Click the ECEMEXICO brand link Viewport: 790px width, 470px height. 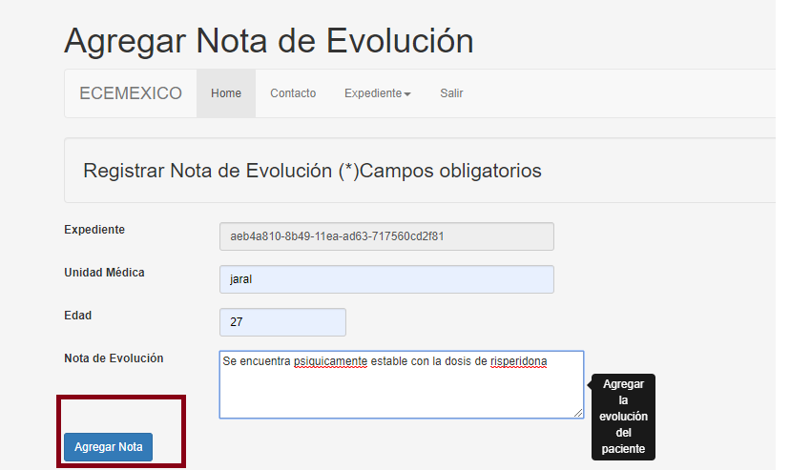[131, 93]
